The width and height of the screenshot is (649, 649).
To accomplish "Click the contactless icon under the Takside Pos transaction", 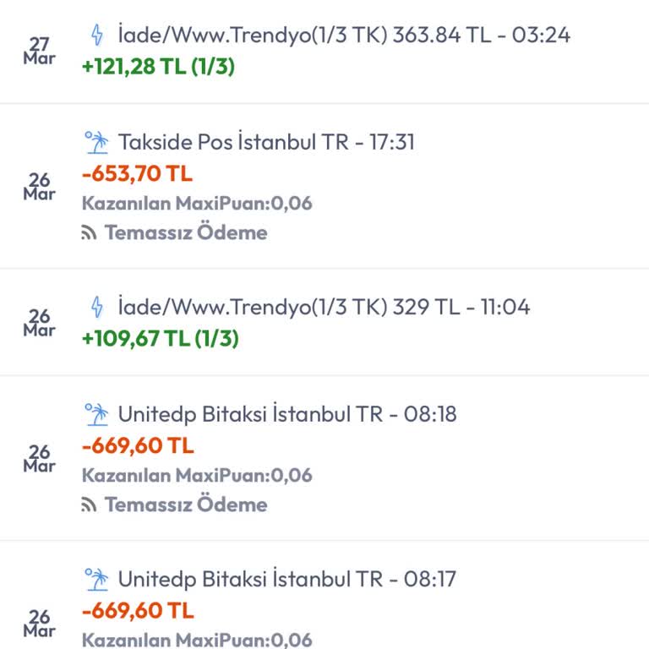I will [x=89, y=233].
